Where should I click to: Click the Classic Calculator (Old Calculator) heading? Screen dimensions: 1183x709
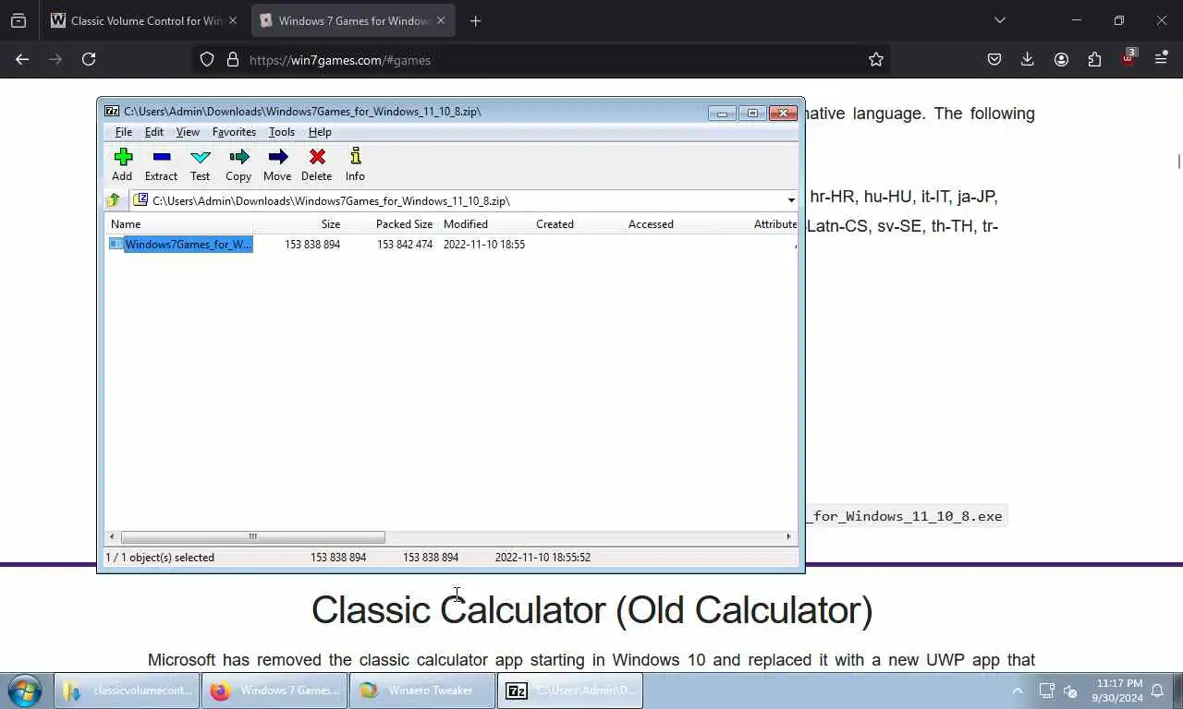tap(591, 610)
